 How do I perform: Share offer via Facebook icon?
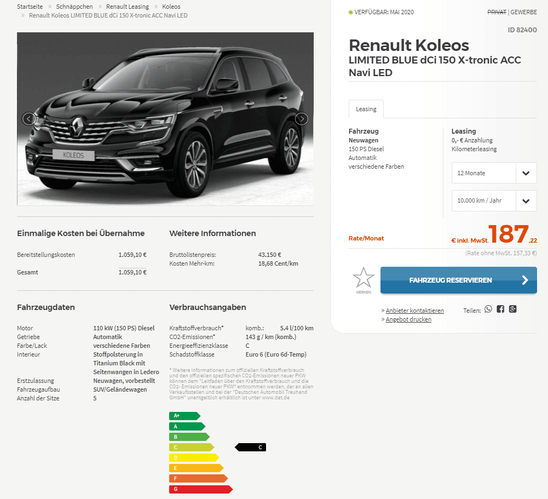[500, 309]
